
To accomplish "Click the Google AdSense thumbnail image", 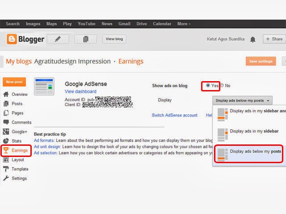I will click(44, 86).
